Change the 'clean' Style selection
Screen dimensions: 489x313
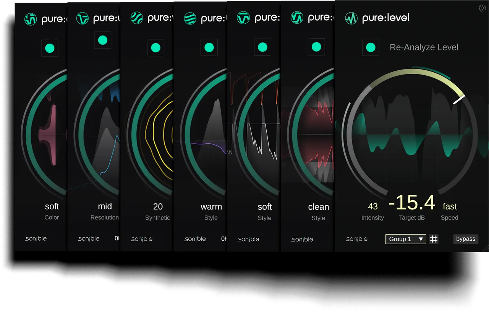click(319, 207)
